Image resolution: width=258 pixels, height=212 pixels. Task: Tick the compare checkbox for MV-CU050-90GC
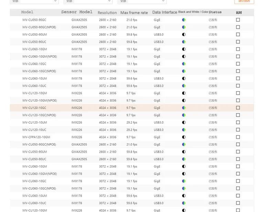[x=238, y=20]
